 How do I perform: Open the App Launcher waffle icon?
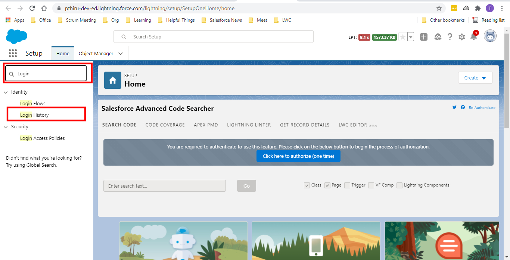pyautogui.click(x=13, y=53)
